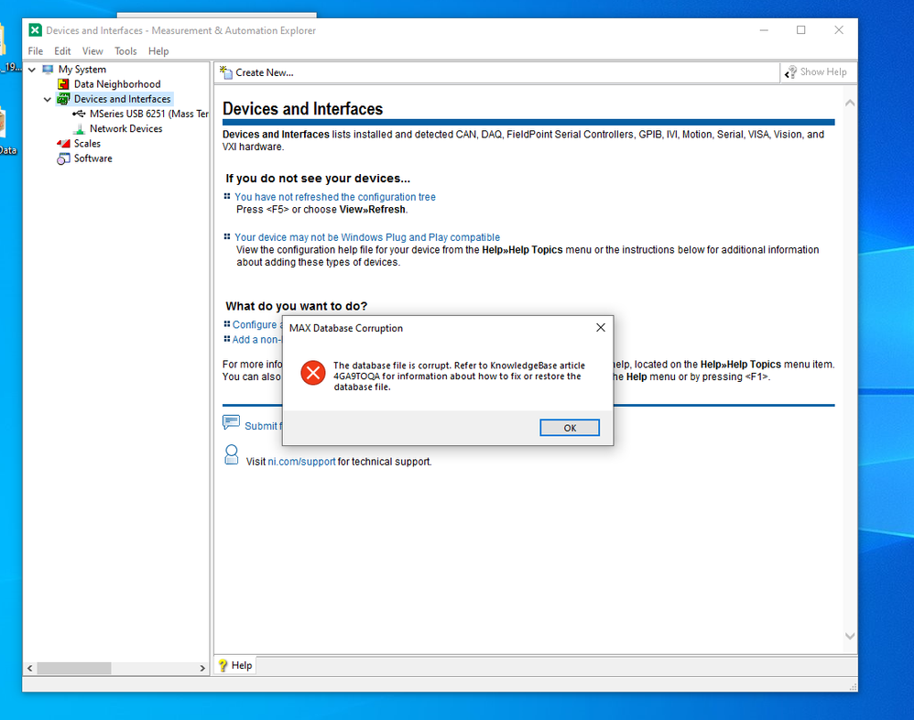Click the tree panel scroll right arrow
The height and width of the screenshot is (720, 914).
tap(202, 668)
